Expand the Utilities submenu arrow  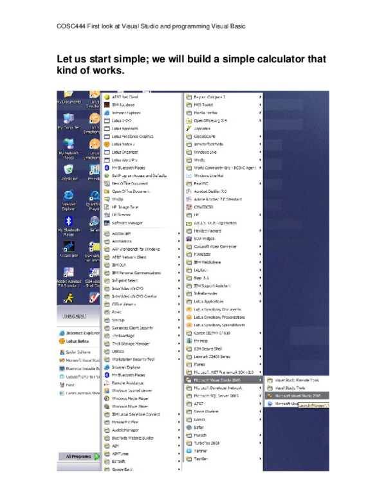[179, 351]
